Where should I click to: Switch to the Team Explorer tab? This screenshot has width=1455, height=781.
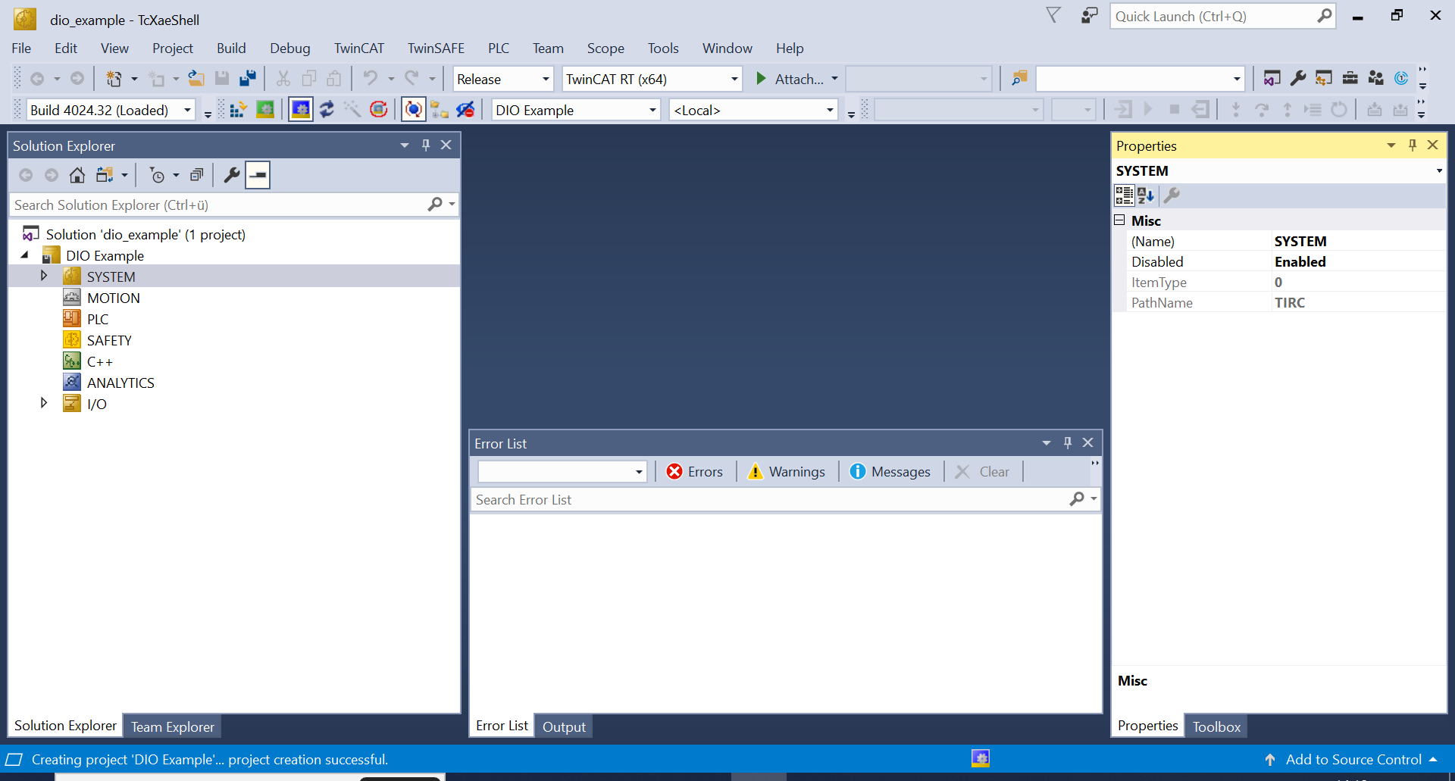(172, 727)
